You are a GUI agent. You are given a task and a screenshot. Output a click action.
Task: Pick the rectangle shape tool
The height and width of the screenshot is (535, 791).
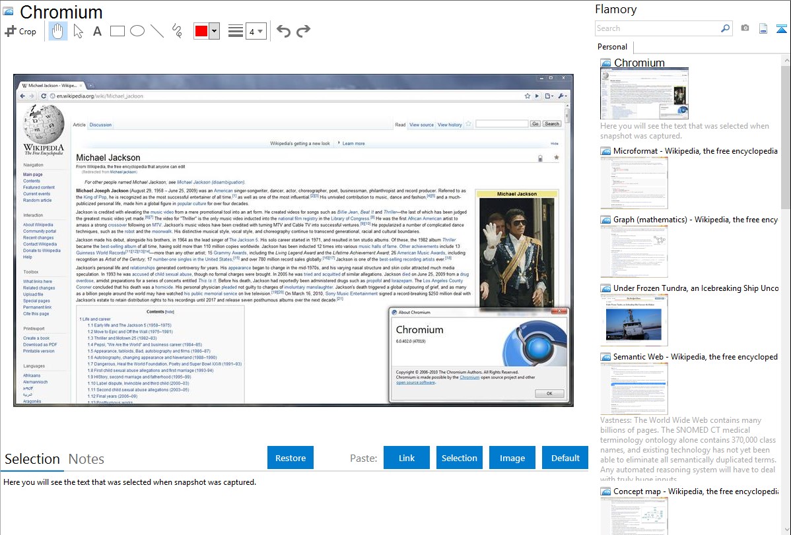(117, 31)
